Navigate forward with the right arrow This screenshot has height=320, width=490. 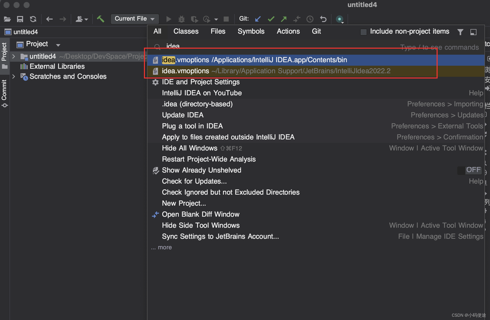pyautogui.click(x=63, y=19)
